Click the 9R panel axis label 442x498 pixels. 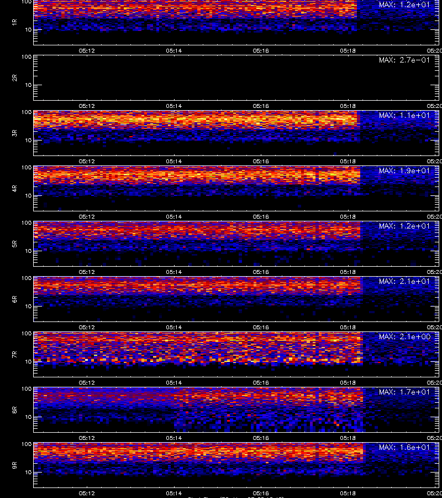tap(14, 465)
